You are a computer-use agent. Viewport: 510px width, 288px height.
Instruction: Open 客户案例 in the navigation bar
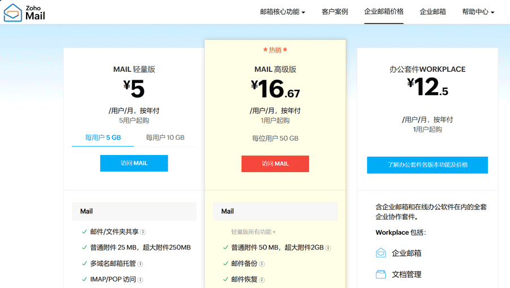pos(335,12)
